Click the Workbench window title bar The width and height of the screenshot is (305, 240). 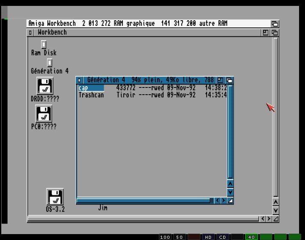[x=147, y=33]
